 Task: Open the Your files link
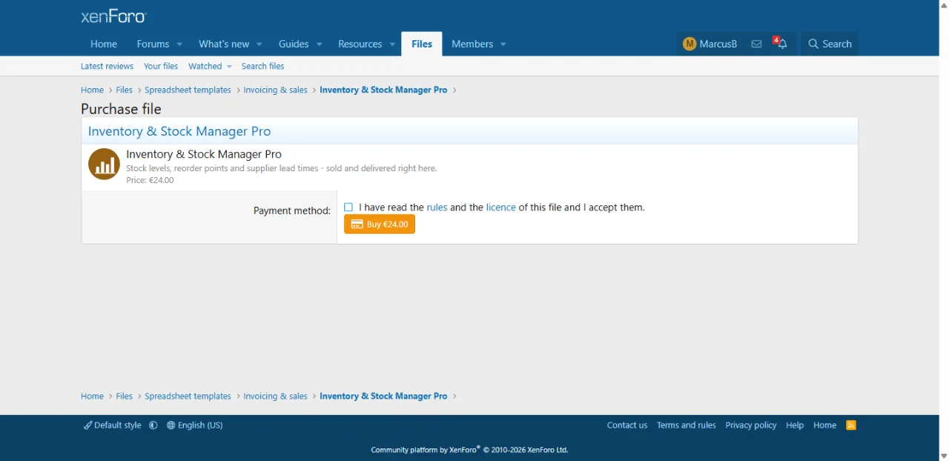[161, 66]
